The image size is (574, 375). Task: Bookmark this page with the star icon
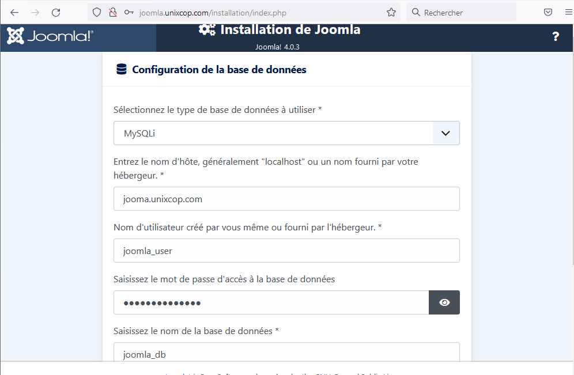coord(391,13)
